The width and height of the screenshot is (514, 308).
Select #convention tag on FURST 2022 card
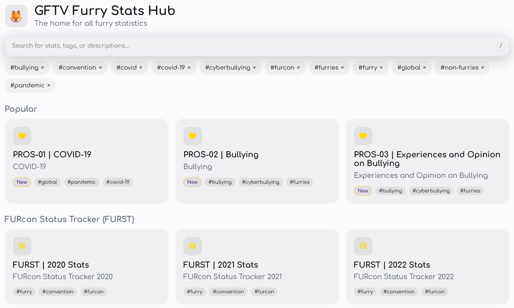pyautogui.click(x=399, y=292)
